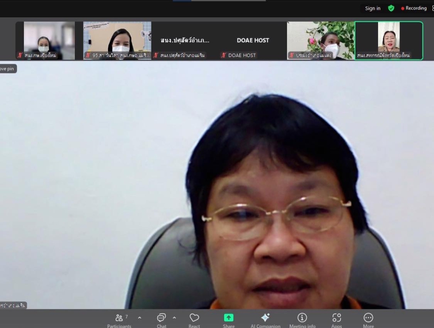The width and height of the screenshot is (434, 328).
Task: Unmute the DOAE HOST participant mic
Action: click(x=224, y=55)
